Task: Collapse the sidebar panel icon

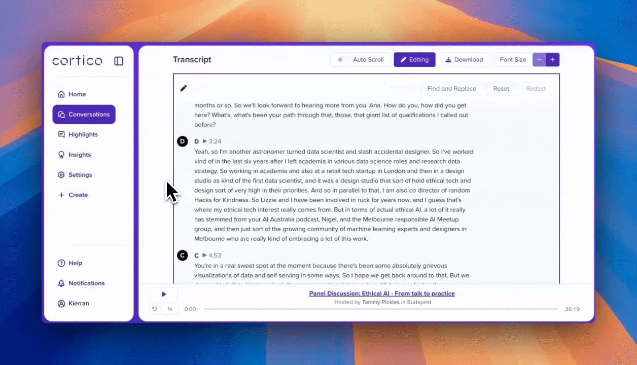Action: 119,61
